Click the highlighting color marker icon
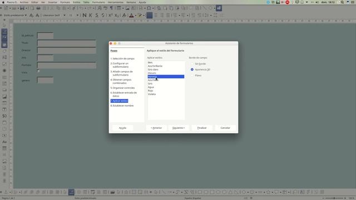Viewport: 356px width, 200px height. tap(140, 16)
